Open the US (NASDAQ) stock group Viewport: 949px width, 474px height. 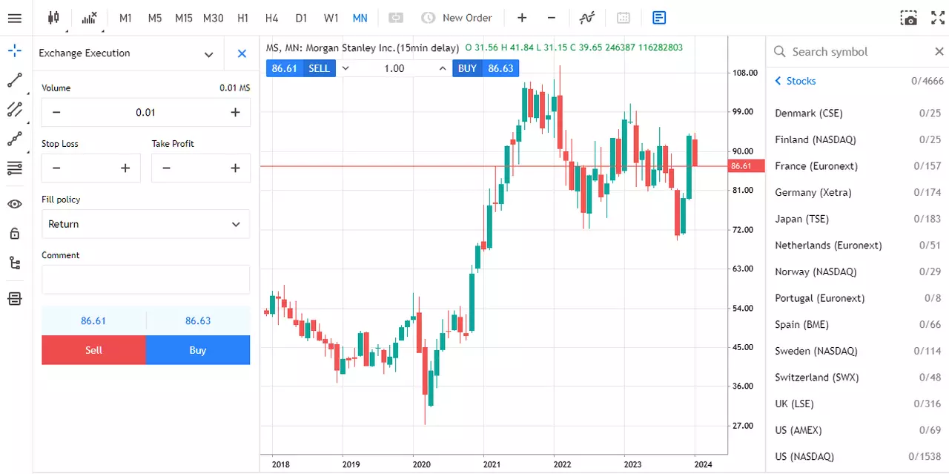(858, 457)
